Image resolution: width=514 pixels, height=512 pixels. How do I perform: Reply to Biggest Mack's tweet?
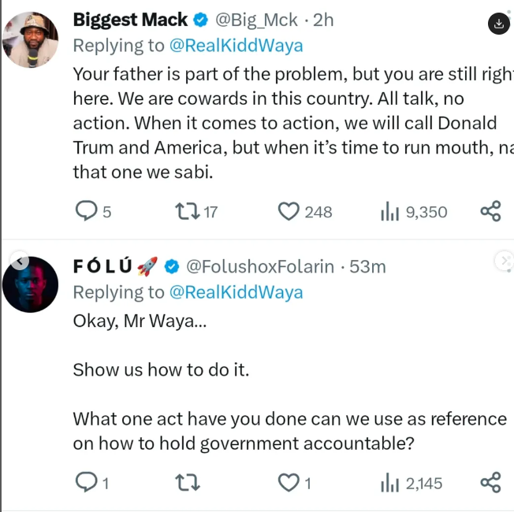pyautogui.click(x=86, y=211)
